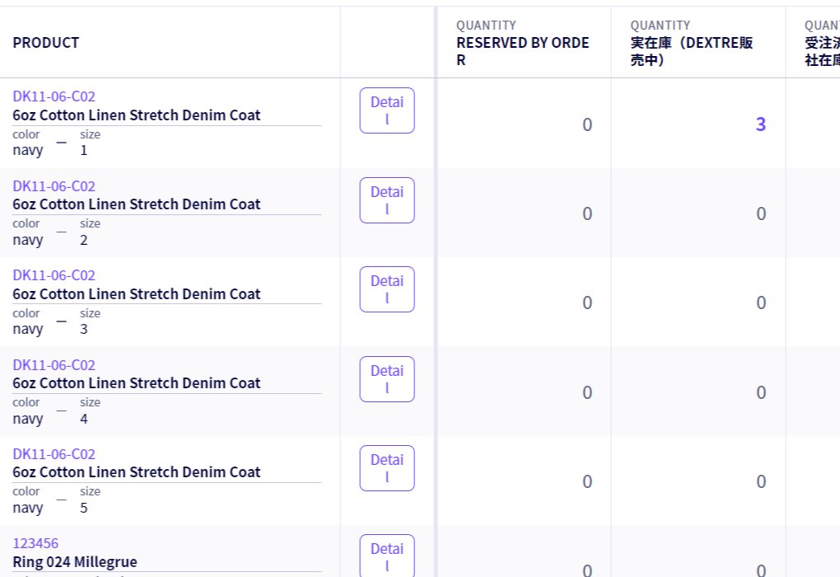Click 実在庫 quantity 0 for navy size 5
Image resolution: width=840 pixels, height=577 pixels.
point(761,481)
